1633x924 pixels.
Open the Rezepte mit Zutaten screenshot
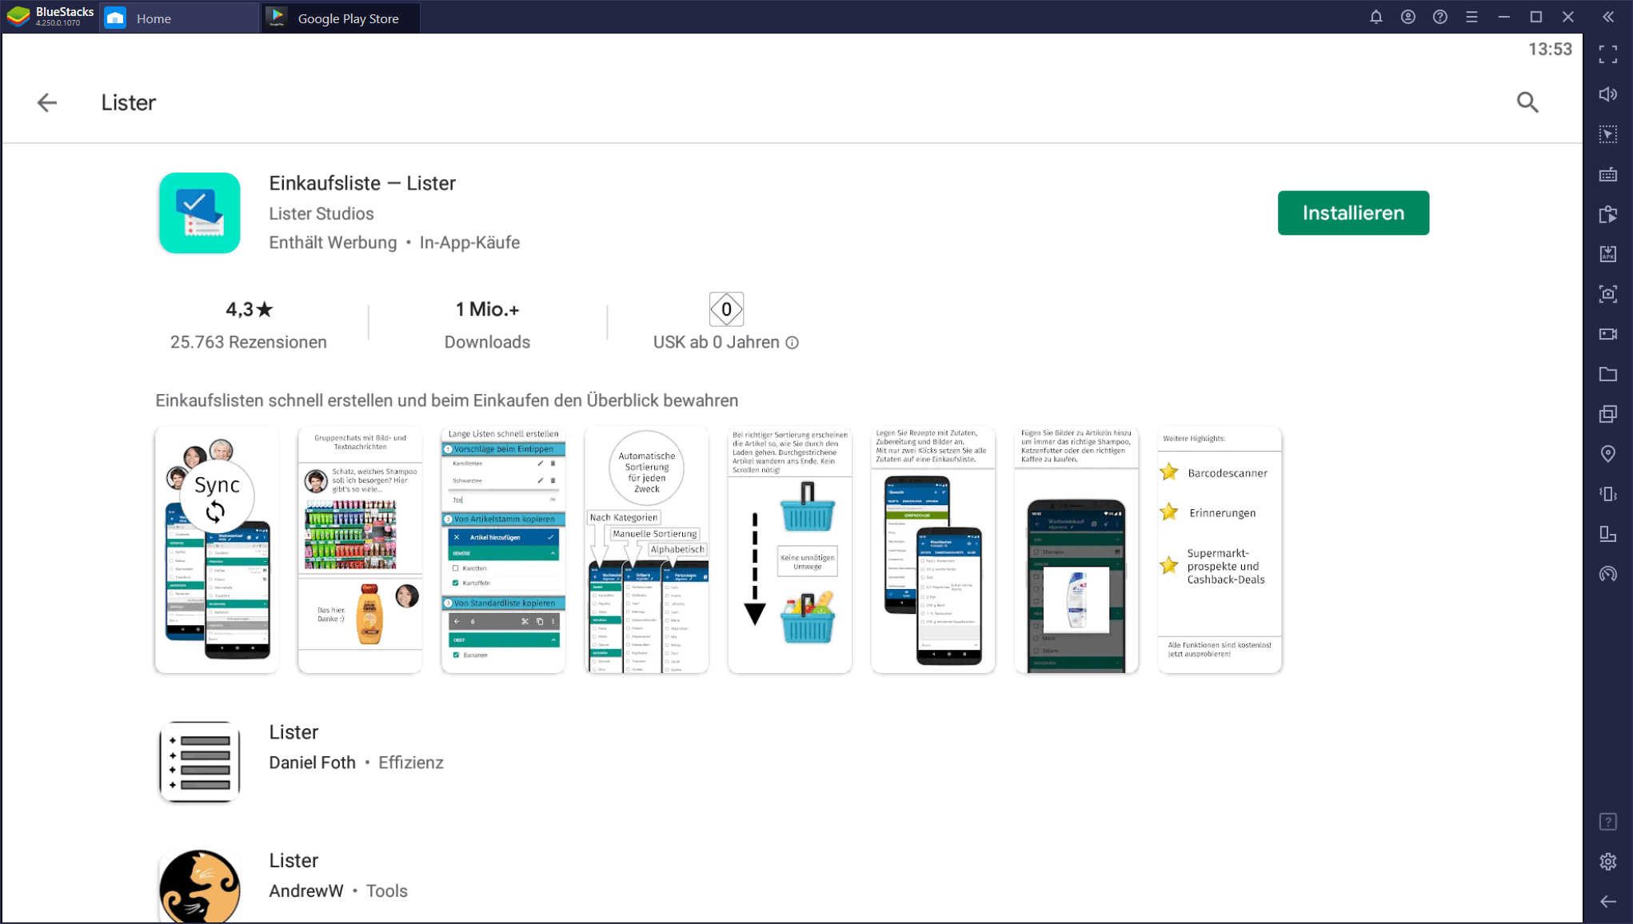tap(932, 550)
